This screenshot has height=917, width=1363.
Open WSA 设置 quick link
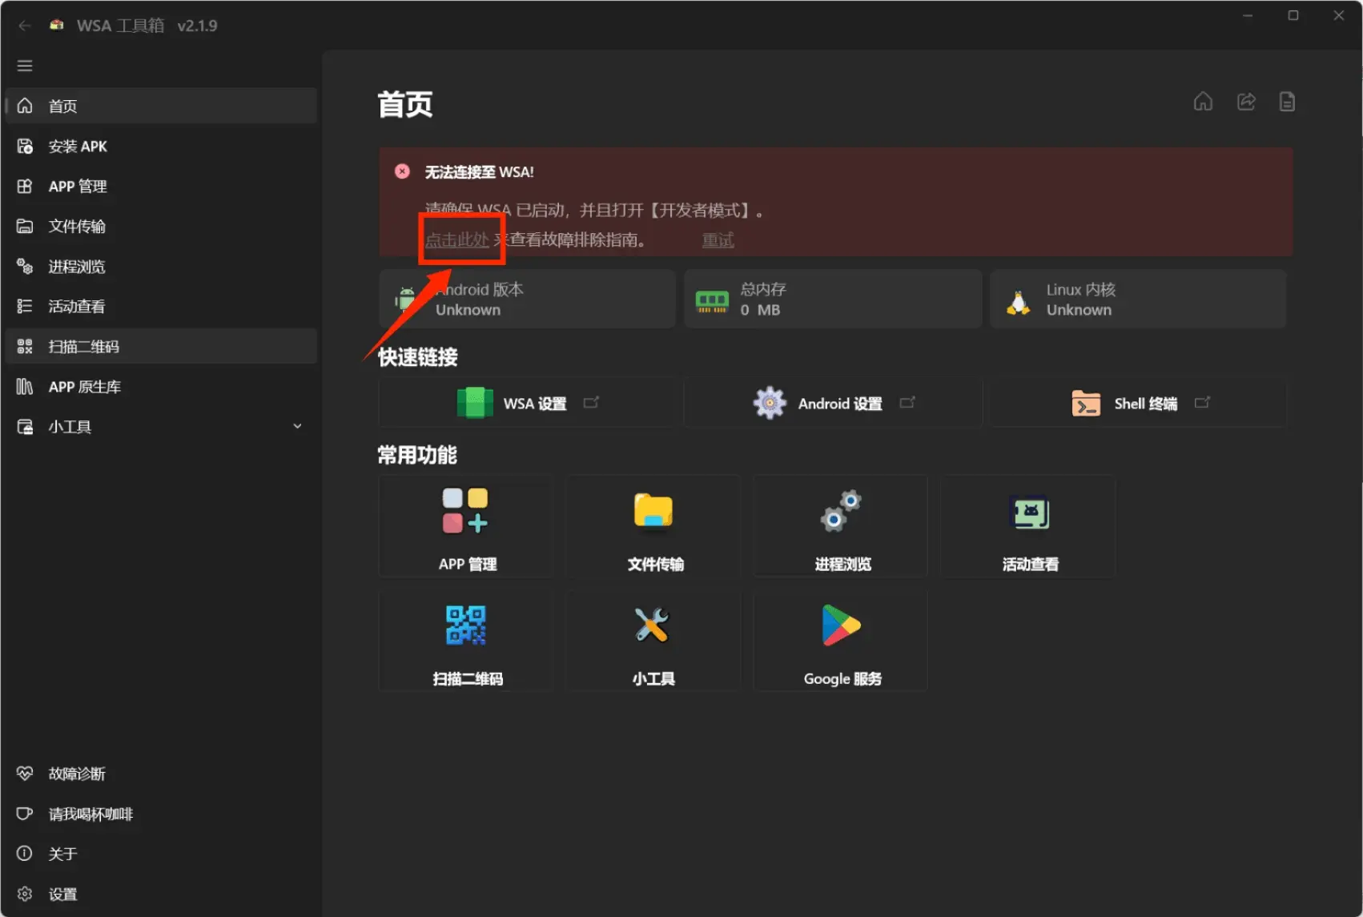pos(529,403)
